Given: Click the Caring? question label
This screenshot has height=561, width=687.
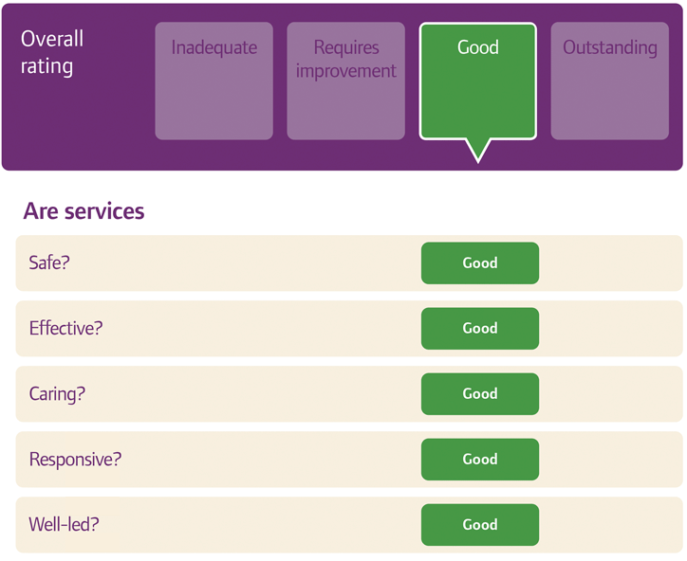Looking at the screenshot, I should (57, 394).
